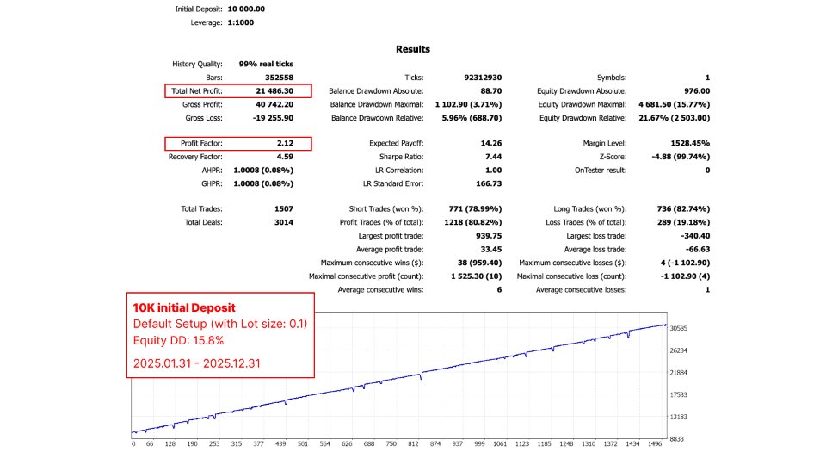Select Loss Trades value 289 (19.18%)

pos(683,222)
